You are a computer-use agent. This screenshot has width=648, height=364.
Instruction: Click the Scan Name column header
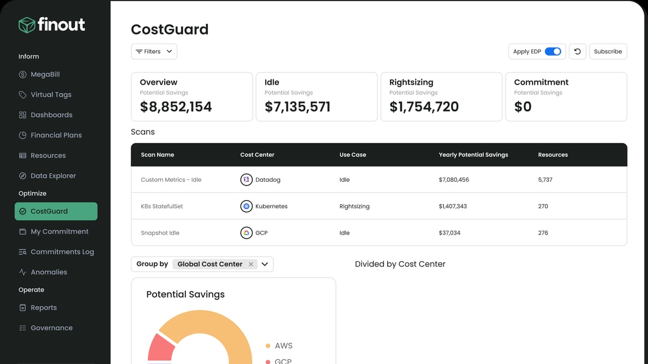tap(157, 155)
